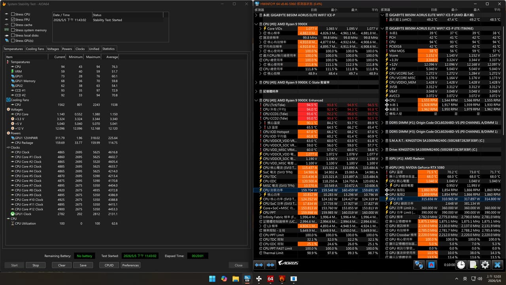Enable the Stress CPU checkbox
The width and height of the screenshot is (506, 285).
pos(13,14)
